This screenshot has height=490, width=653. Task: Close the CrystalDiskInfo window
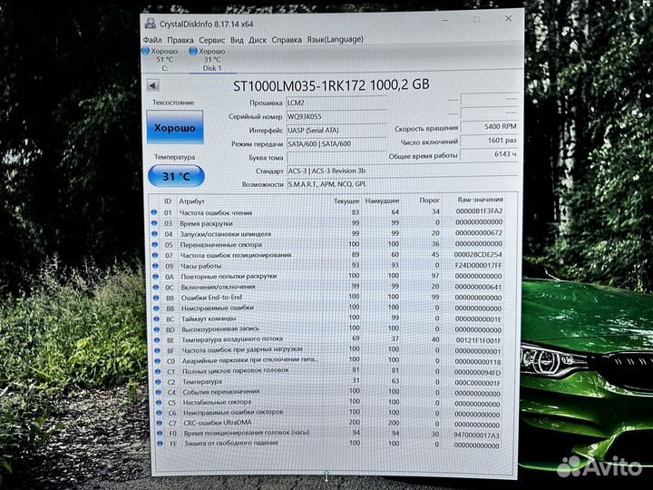508,19
